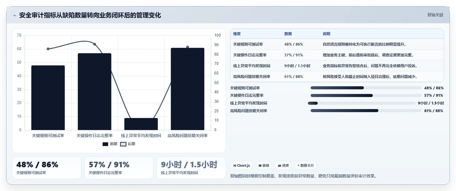Toggle the 前期 dataset in the chart legend

(110, 144)
